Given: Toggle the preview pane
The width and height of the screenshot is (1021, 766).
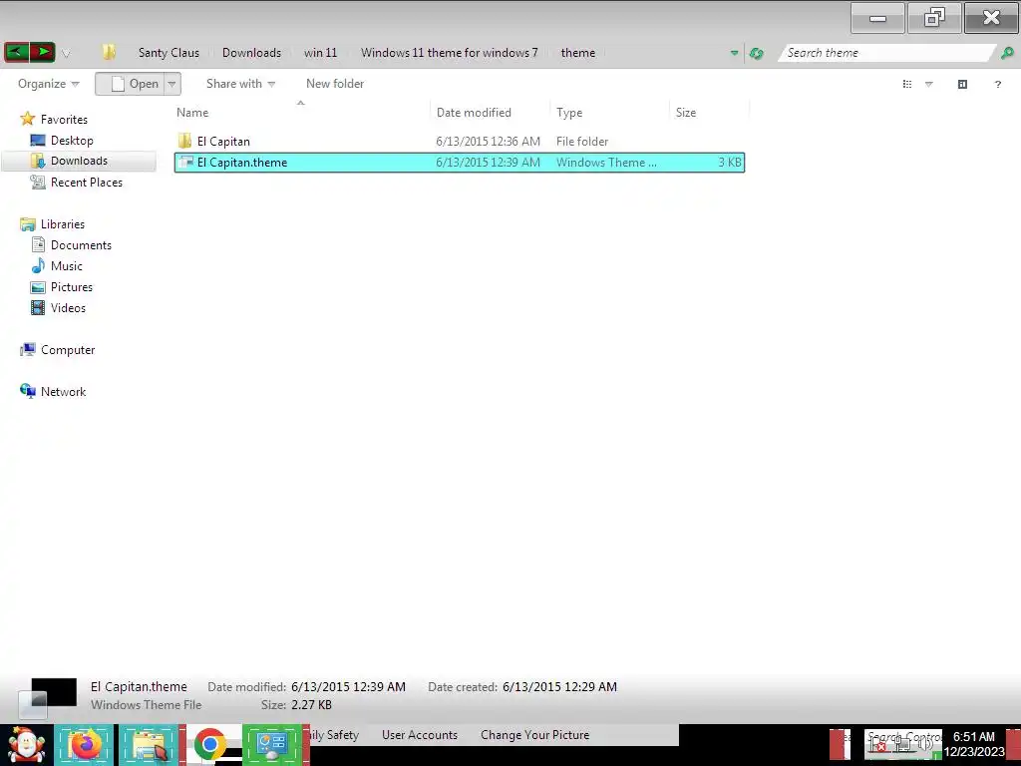Looking at the screenshot, I should [962, 84].
